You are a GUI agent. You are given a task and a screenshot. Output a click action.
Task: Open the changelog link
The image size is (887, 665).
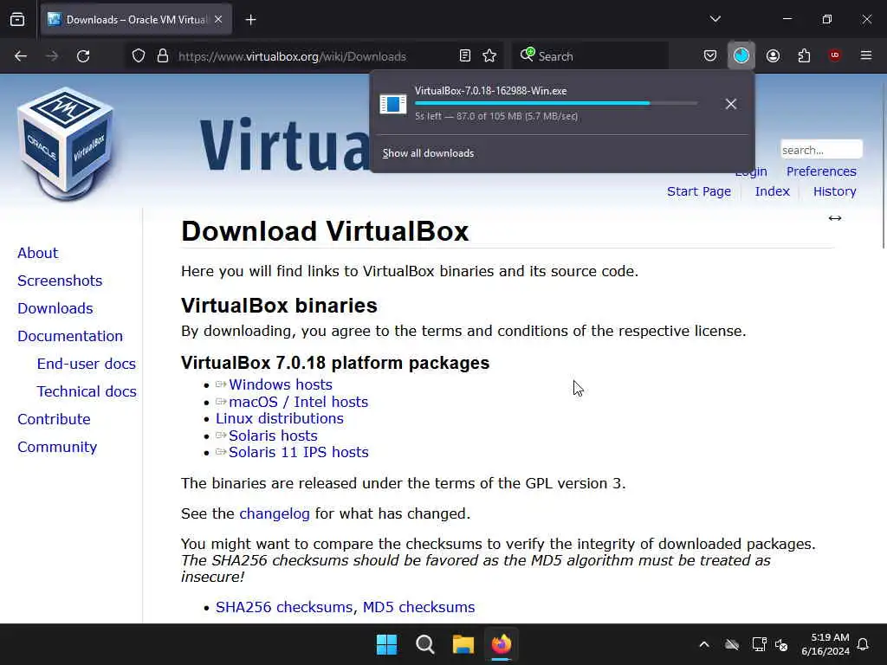[275, 513]
